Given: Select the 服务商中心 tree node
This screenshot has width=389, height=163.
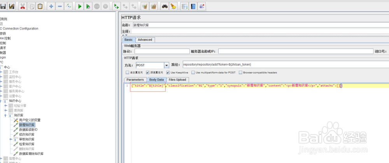Looking at the screenshot, I should pyautogui.click(x=17, y=91).
